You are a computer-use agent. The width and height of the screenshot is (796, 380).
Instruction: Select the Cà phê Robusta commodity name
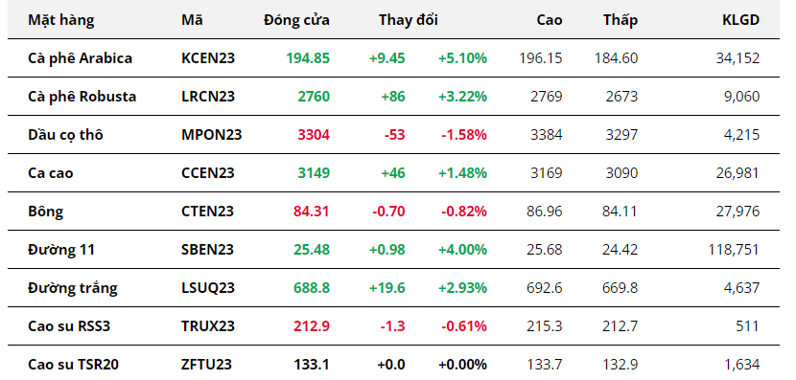(x=82, y=97)
